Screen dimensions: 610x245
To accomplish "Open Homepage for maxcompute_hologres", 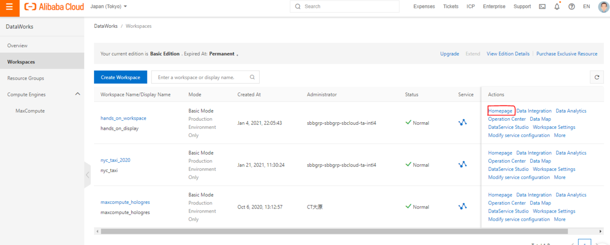I will (x=500, y=195).
